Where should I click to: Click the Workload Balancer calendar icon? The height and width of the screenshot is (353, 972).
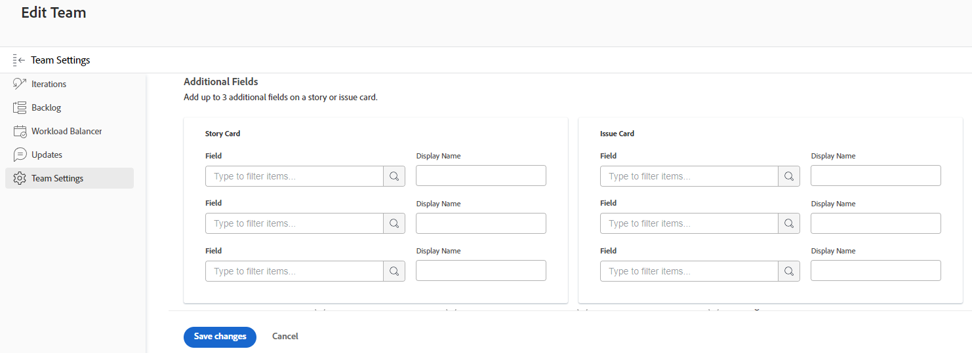click(x=20, y=131)
